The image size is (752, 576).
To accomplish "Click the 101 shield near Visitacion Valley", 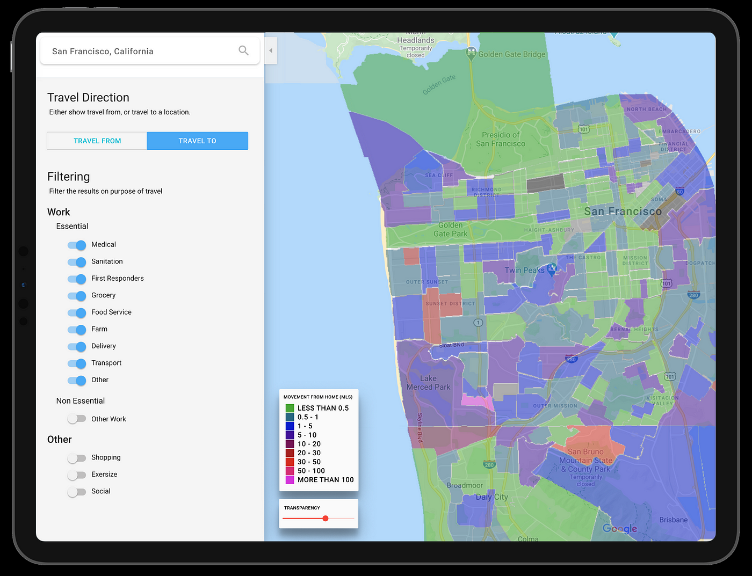I will click(x=670, y=376).
